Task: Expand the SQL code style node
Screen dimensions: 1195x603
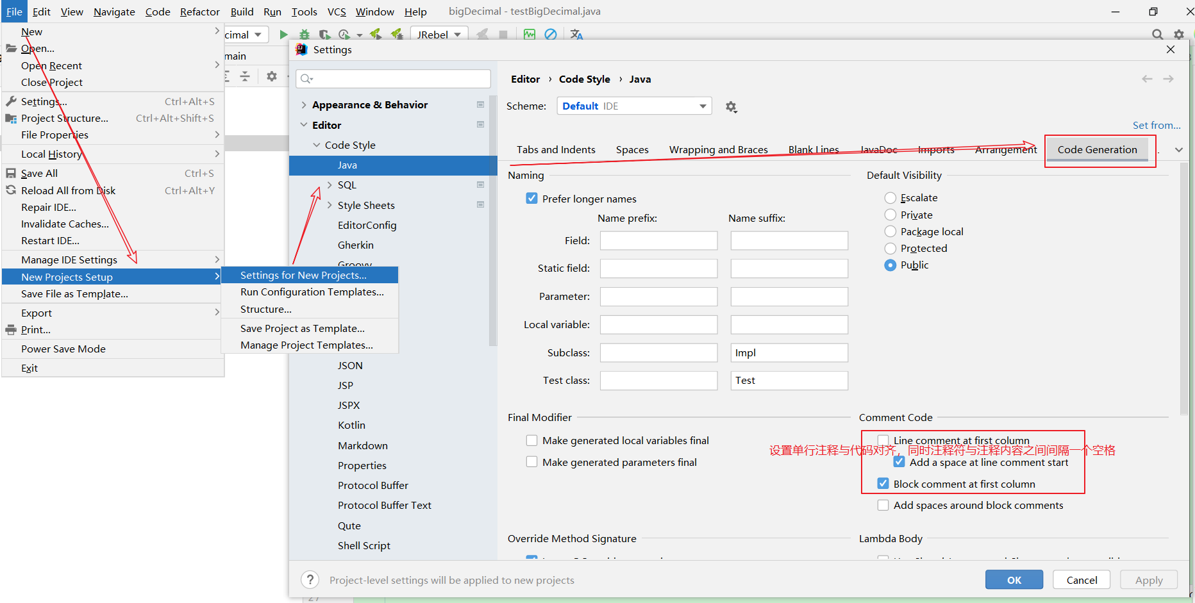Action: [x=330, y=185]
